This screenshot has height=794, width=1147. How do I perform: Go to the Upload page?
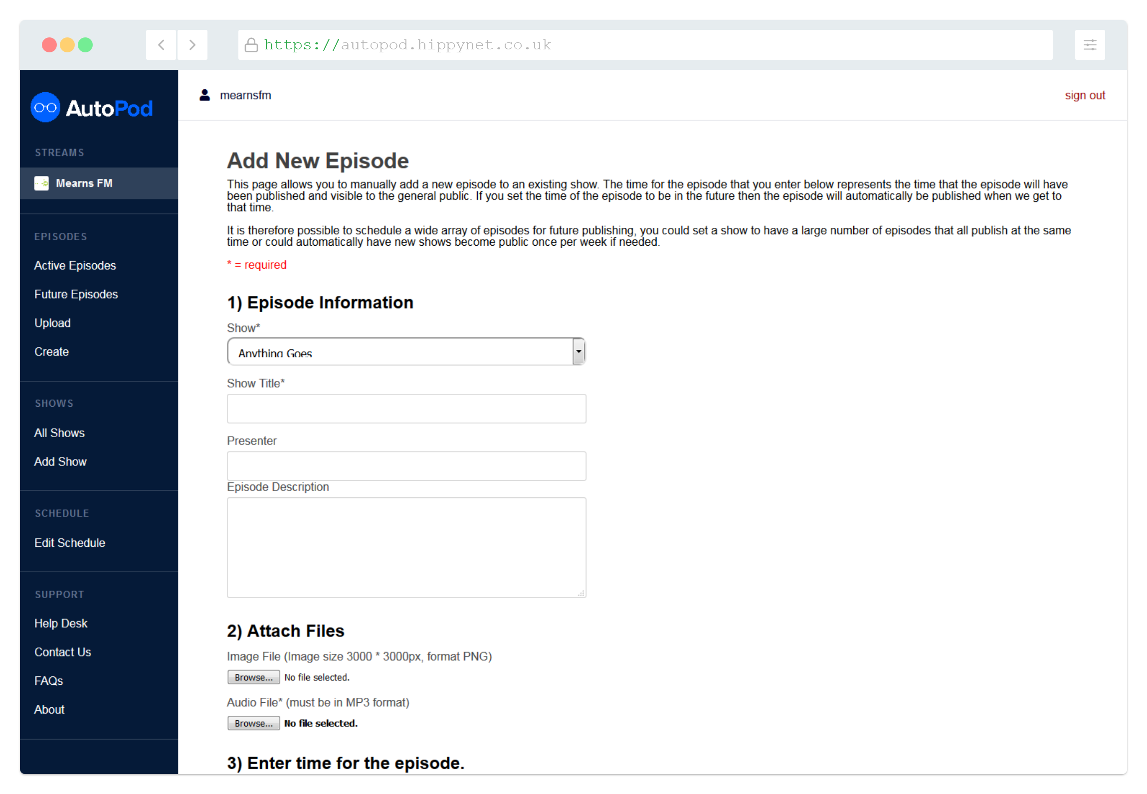pyautogui.click(x=52, y=323)
